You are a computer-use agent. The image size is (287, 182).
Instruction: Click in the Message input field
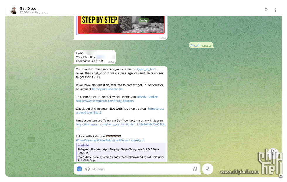[x=141, y=169]
